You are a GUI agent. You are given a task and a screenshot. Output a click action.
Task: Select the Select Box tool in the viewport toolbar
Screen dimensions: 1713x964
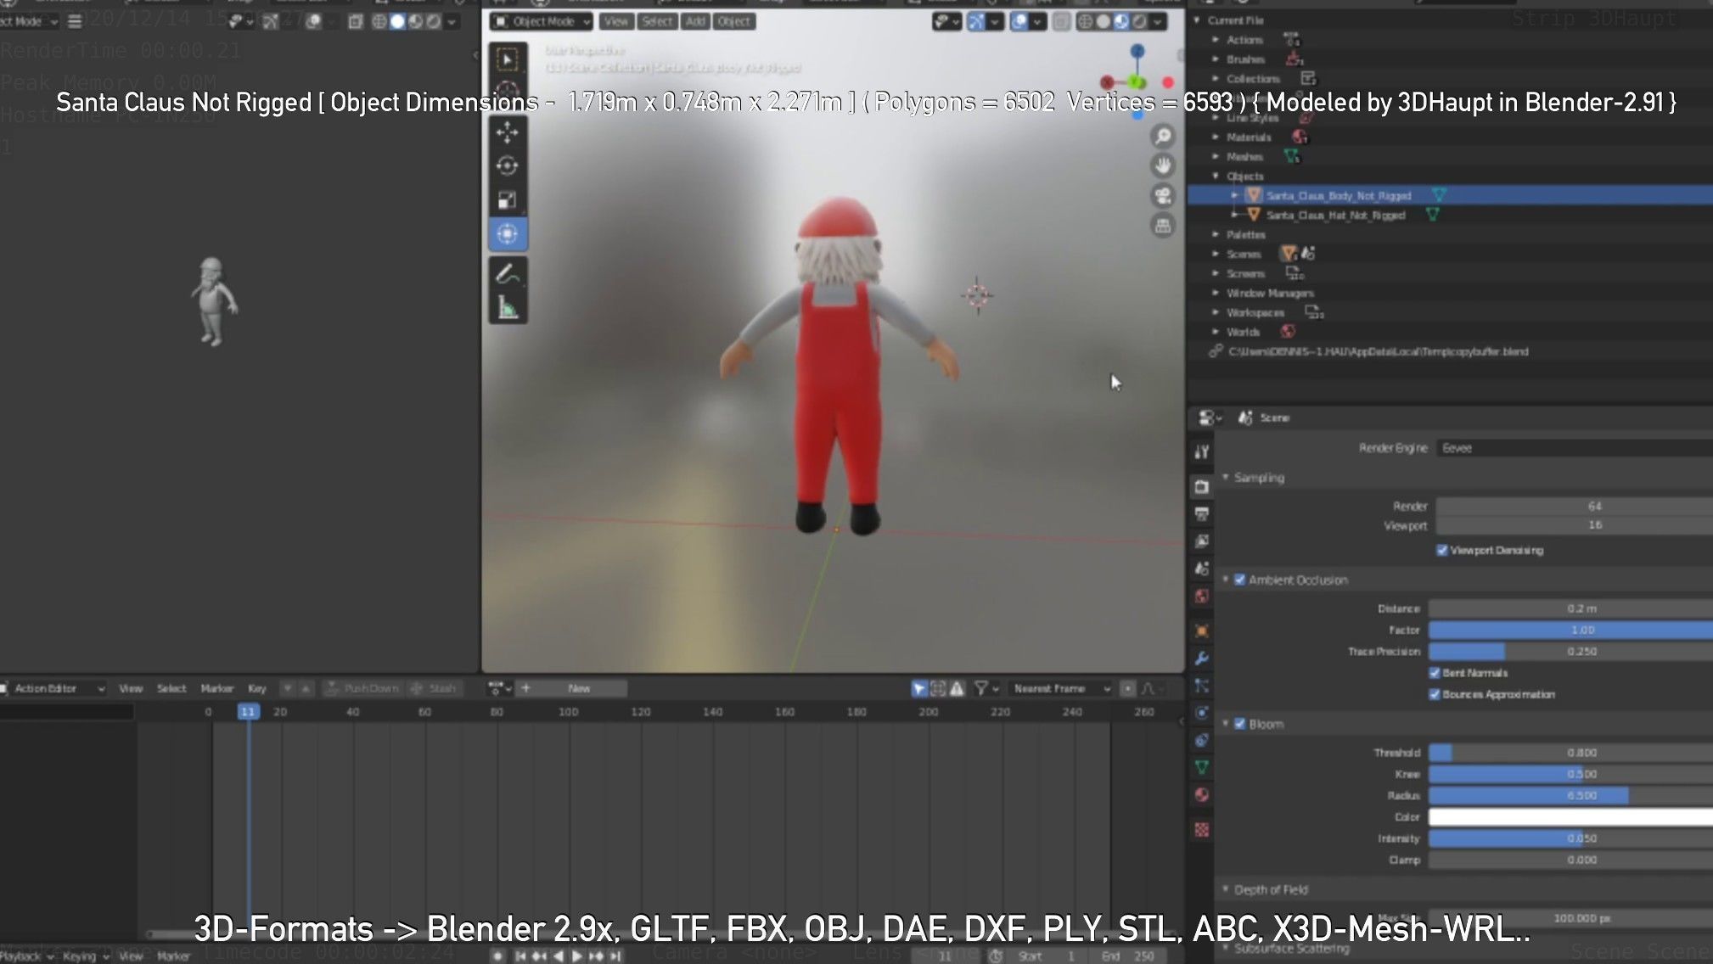[x=508, y=59]
